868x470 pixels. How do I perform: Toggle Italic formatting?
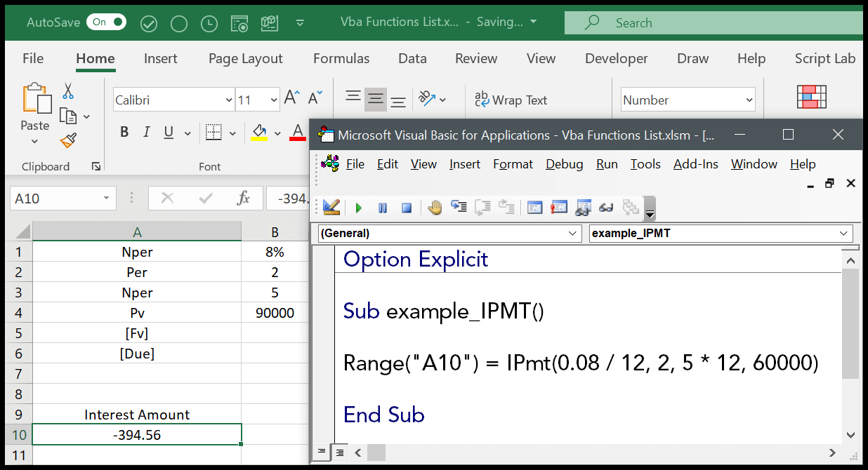coord(147,132)
